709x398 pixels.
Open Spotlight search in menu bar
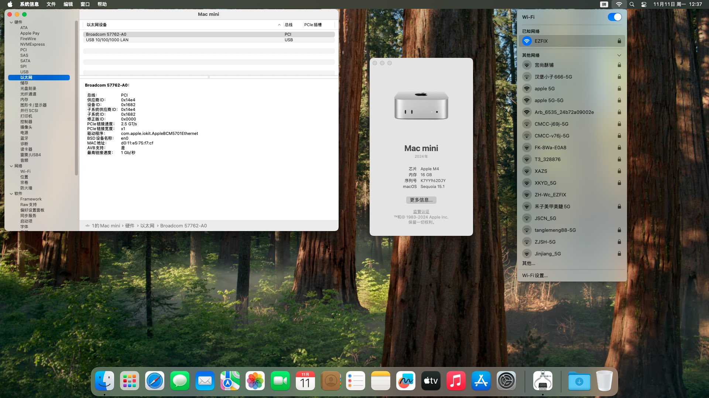coord(632,4)
